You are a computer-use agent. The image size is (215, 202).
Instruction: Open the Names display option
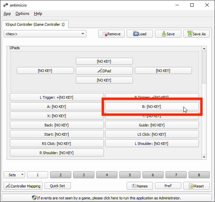139,186
